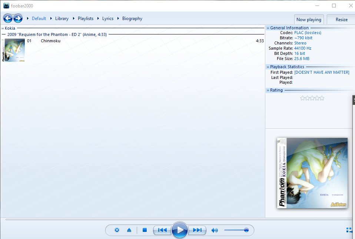Click the layout grid icon in the bottom-right corner
Screen dimensions: 355x239
[349, 230]
